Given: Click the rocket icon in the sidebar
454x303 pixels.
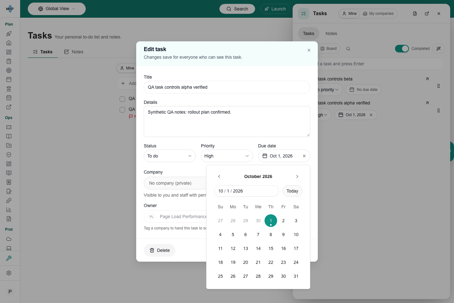Looking at the screenshot, I should click(x=9, y=34).
